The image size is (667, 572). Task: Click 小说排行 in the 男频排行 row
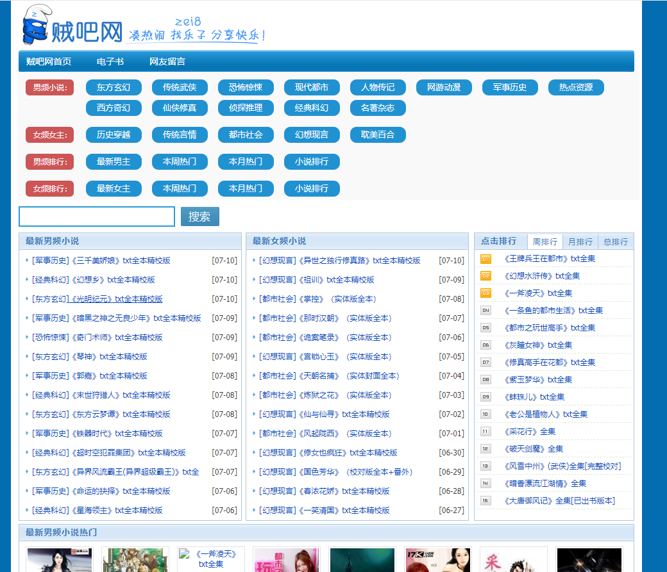(312, 162)
